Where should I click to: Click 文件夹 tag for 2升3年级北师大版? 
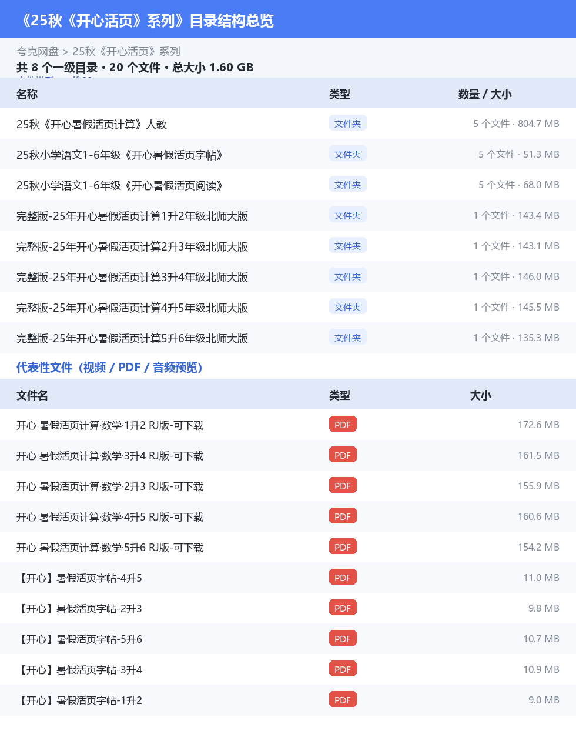(x=348, y=245)
